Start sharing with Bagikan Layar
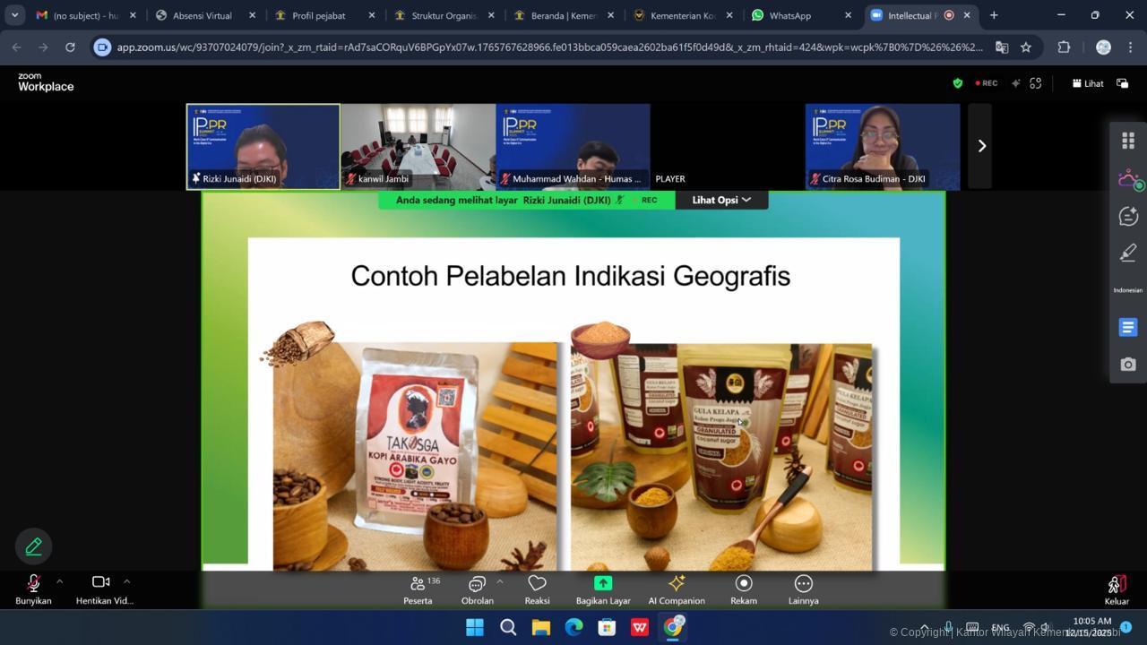 click(x=603, y=589)
